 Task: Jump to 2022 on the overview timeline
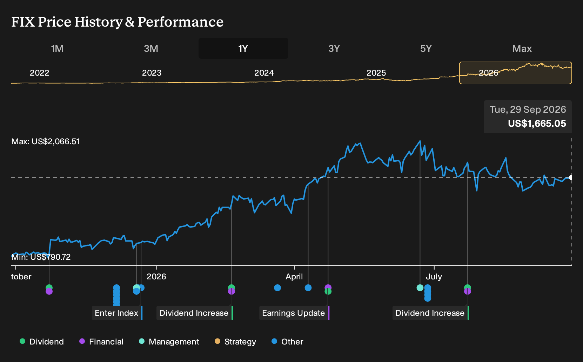[x=39, y=73]
